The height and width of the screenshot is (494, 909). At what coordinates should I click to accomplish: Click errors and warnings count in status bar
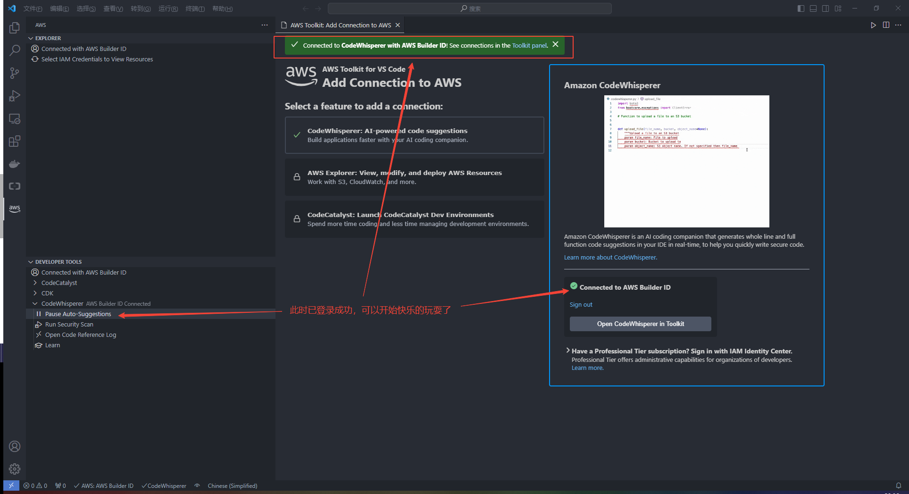click(x=35, y=486)
